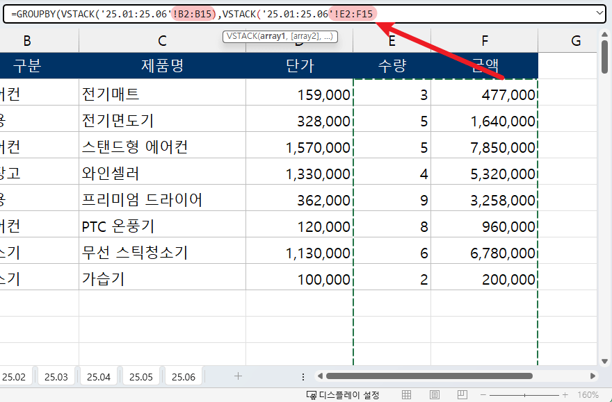This screenshot has height=402, width=612.
Task: Select cell with 전기면도기
Action: pyautogui.click(x=162, y=119)
